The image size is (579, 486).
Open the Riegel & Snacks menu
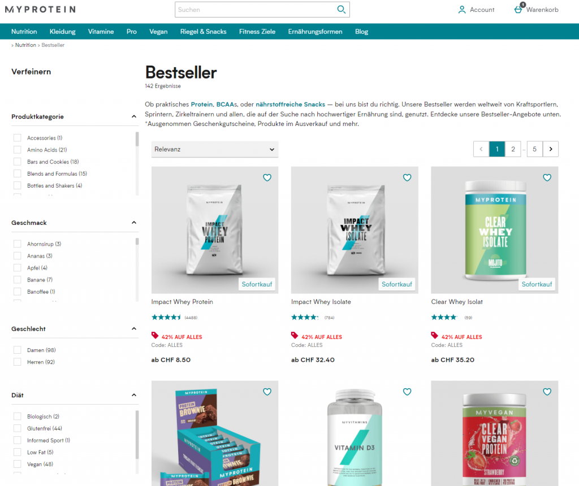coord(203,32)
